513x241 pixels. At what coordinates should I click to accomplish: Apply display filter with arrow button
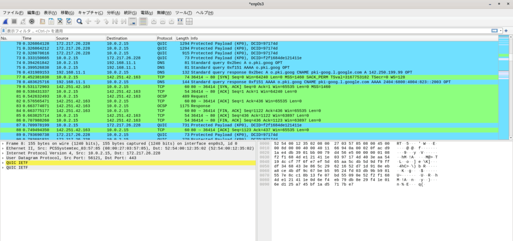click(x=494, y=30)
